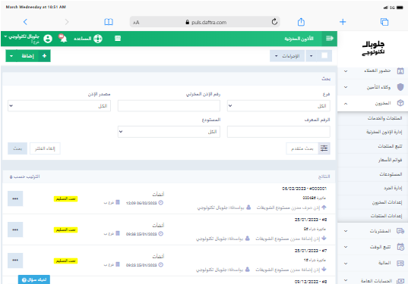
Task: Click the green إضافة add button
Action: pyautogui.click(x=28, y=56)
